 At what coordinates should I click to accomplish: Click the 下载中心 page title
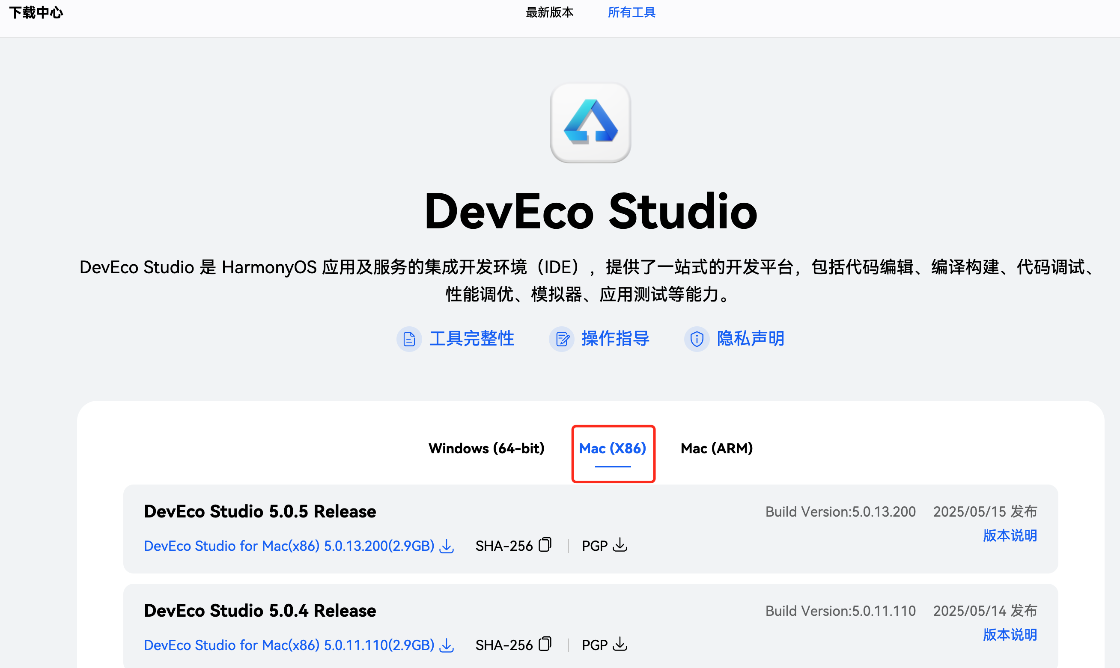(x=36, y=12)
